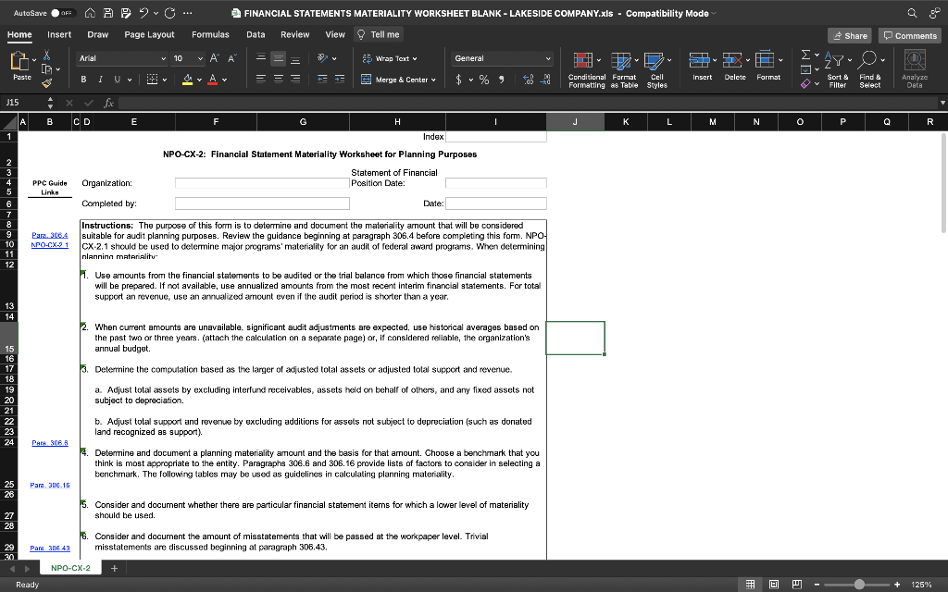The image size is (948, 592).
Task: Click the AutoSum sigma icon
Action: coord(805,55)
